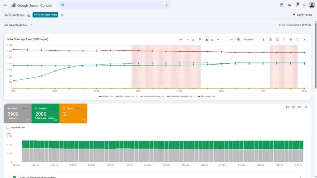Select the orange Blocked tile

tap(73, 113)
